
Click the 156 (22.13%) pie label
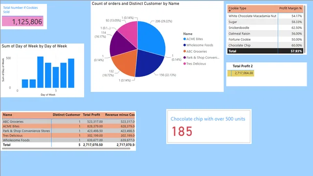pos(167,75)
